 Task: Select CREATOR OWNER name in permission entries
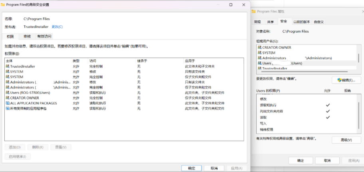[x=25, y=98]
